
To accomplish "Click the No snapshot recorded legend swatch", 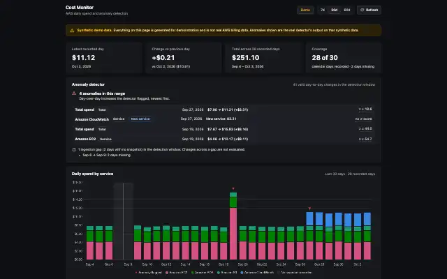I will tap(279, 273).
